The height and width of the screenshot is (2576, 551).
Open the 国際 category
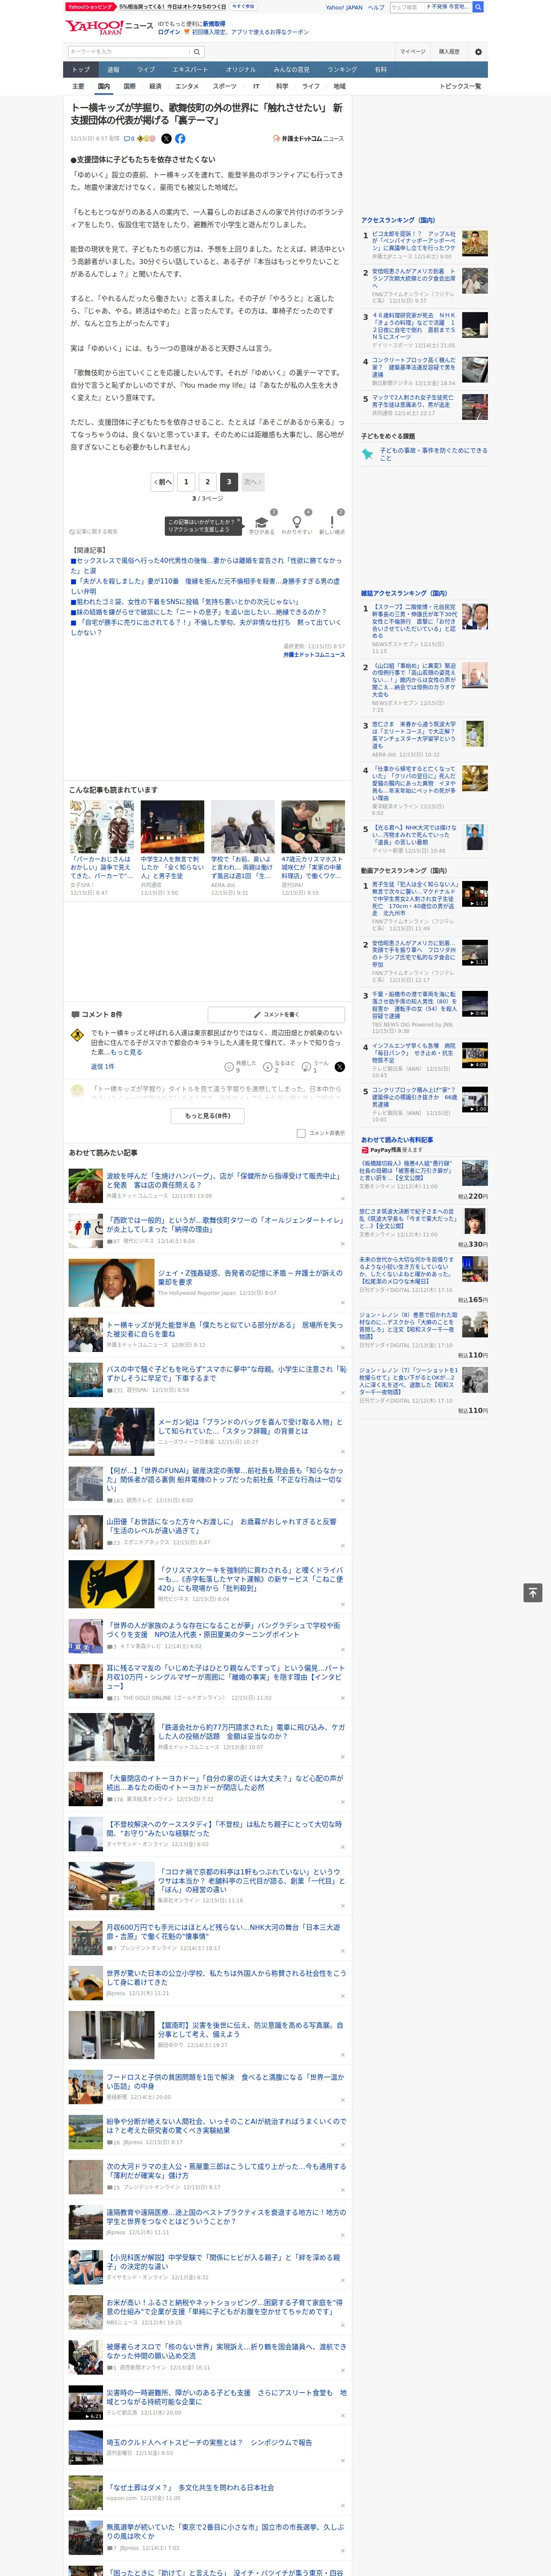[129, 86]
